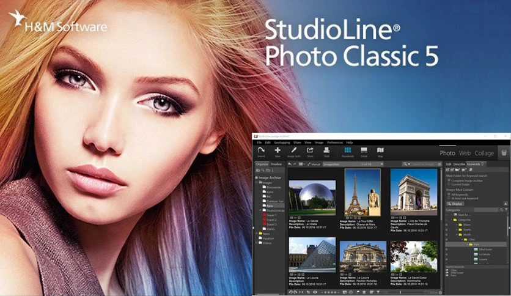Toggle checkbox next to La Géode keyword

[446, 254]
